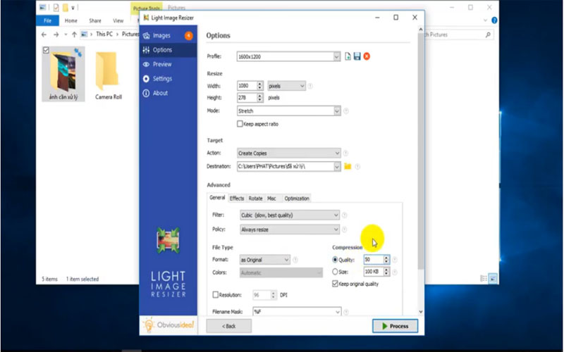Click Width spinner arrows
Screen dimensions: 564x352
coord(259,86)
